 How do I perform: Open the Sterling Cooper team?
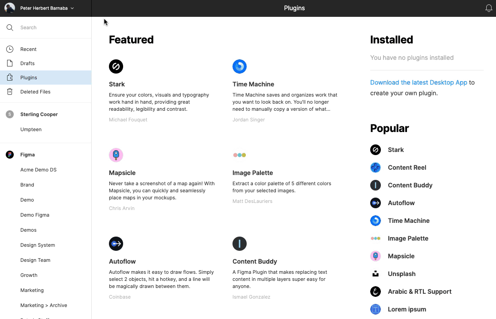click(39, 114)
